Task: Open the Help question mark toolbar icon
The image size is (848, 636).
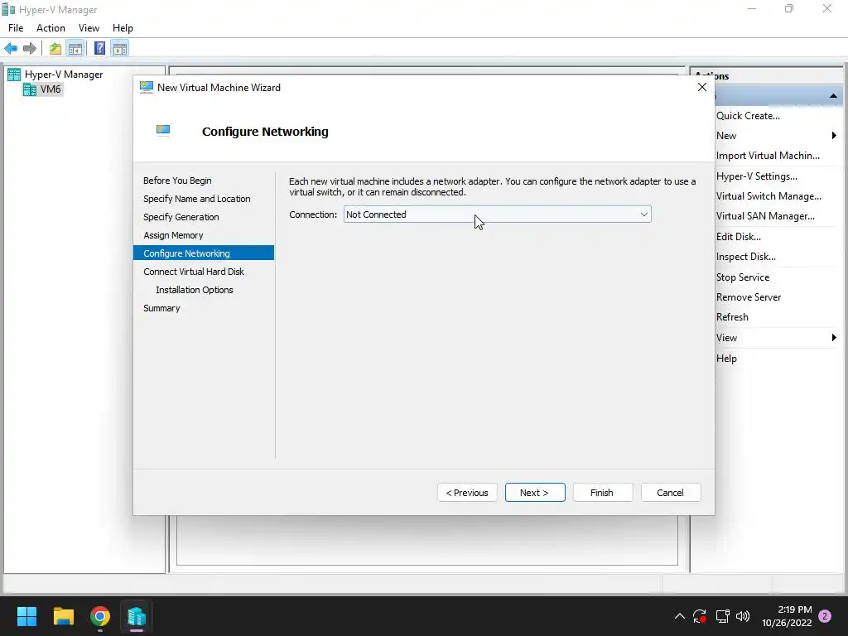Action: click(x=99, y=48)
